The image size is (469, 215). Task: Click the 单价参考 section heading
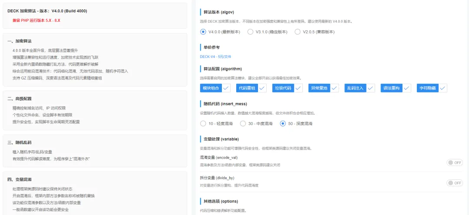(x=211, y=47)
